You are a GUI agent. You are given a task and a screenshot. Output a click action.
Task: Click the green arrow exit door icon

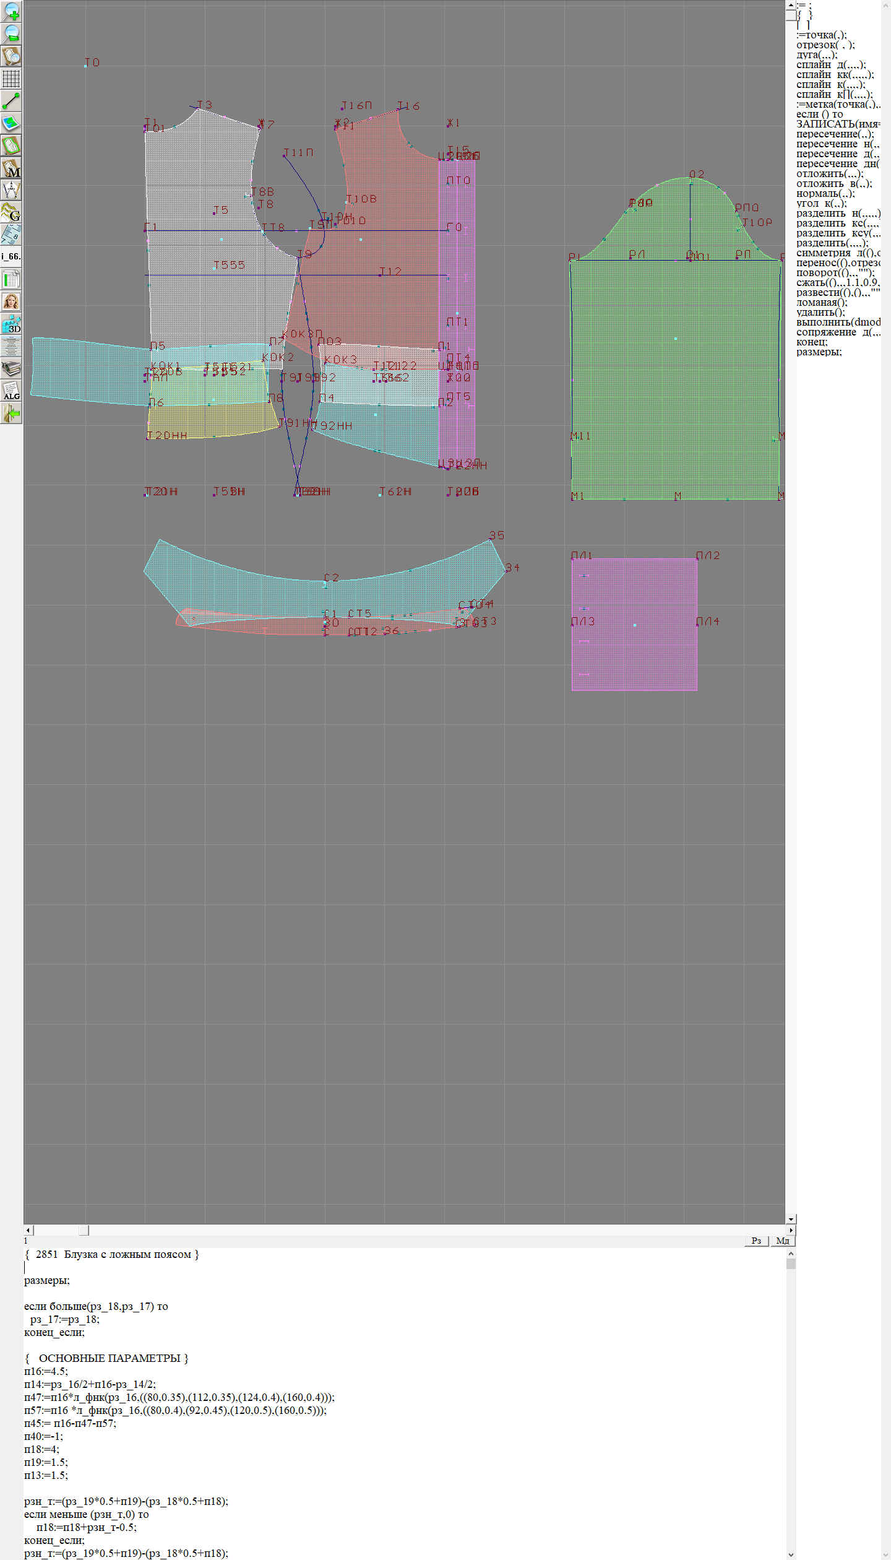click(12, 413)
